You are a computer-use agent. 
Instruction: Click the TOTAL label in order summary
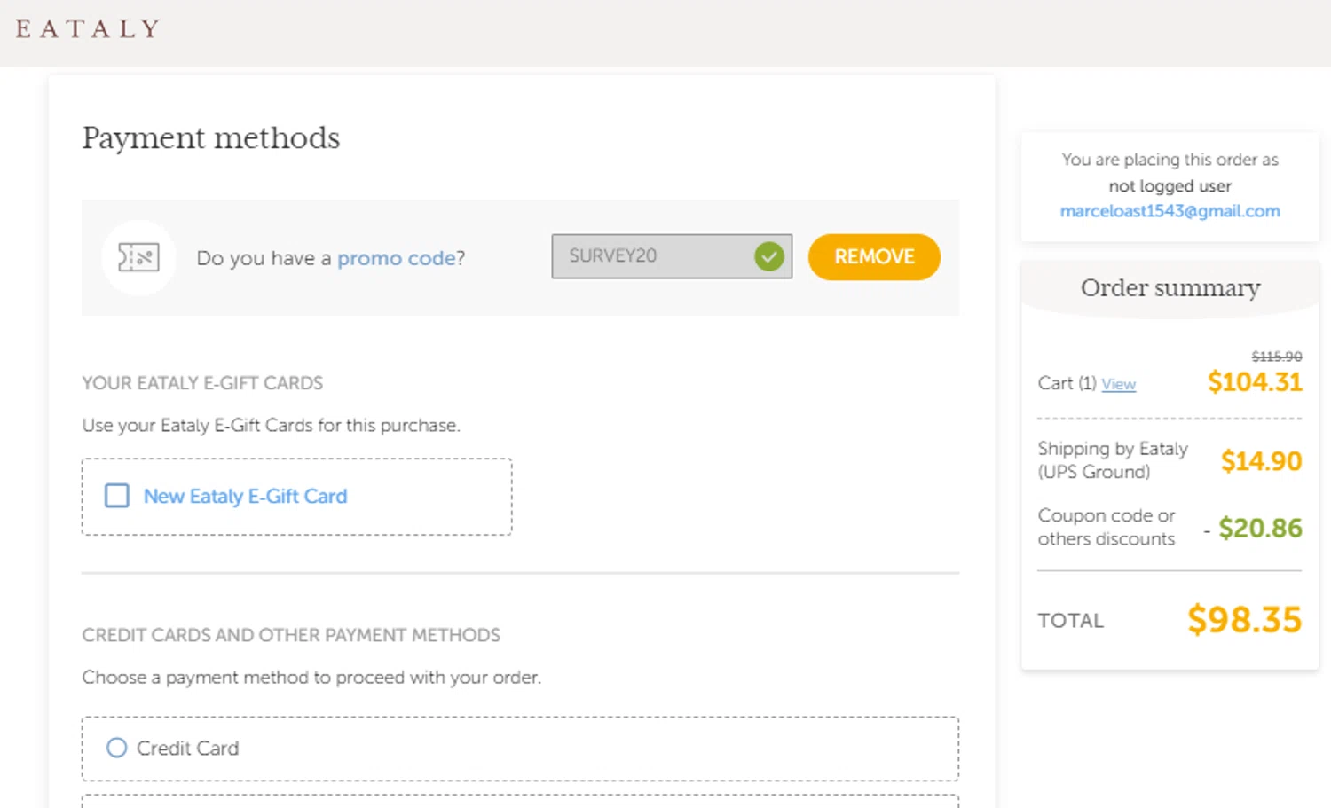(x=1071, y=621)
